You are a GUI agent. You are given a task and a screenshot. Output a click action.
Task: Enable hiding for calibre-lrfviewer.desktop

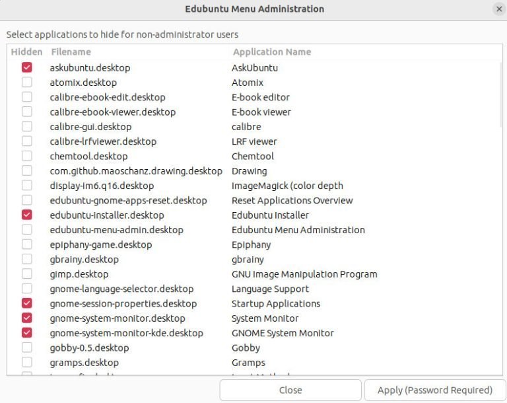(x=27, y=141)
